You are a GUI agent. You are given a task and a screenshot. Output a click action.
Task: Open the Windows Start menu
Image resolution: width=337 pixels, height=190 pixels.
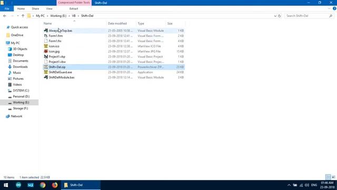[x=6, y=185]
